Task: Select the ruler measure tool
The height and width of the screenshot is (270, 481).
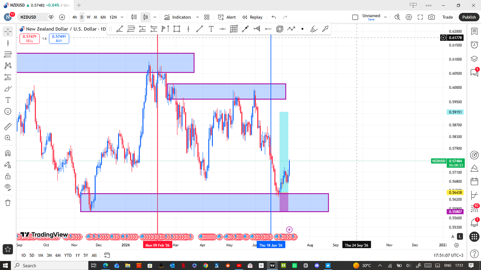Action: tap(8, 126)
